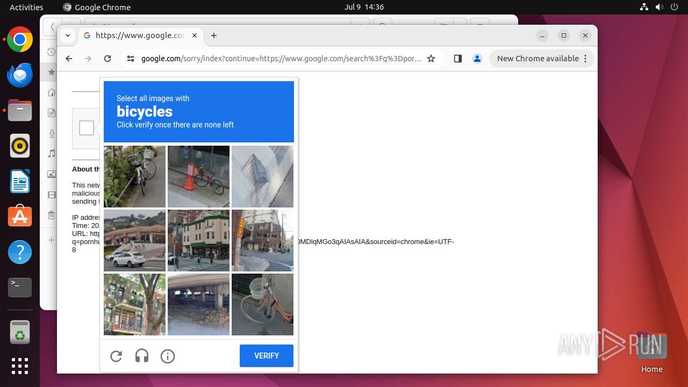Click Music icon in Files window sidebar

(x=51, y=154)
